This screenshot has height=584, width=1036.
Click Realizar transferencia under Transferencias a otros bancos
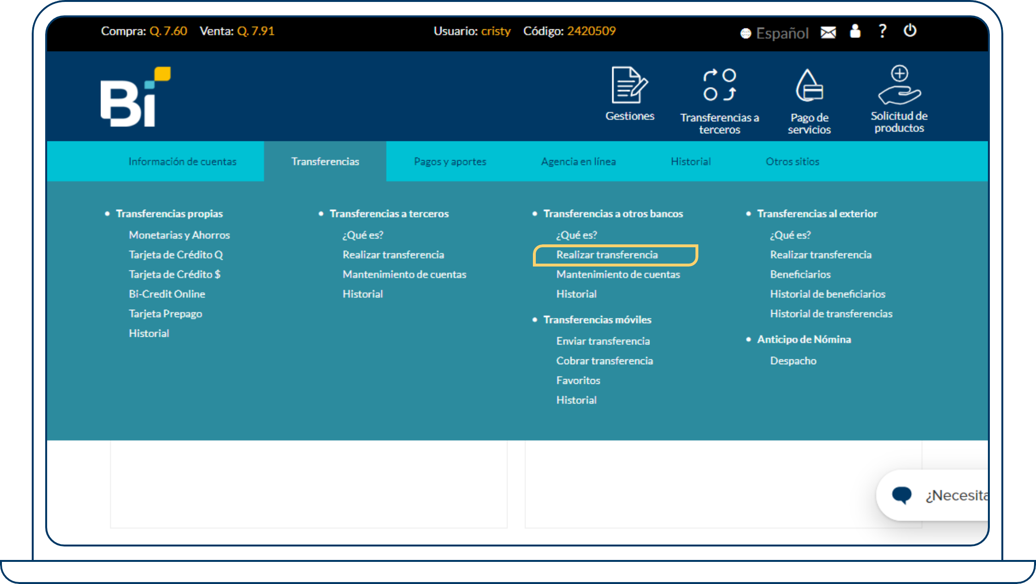[607, 255]
